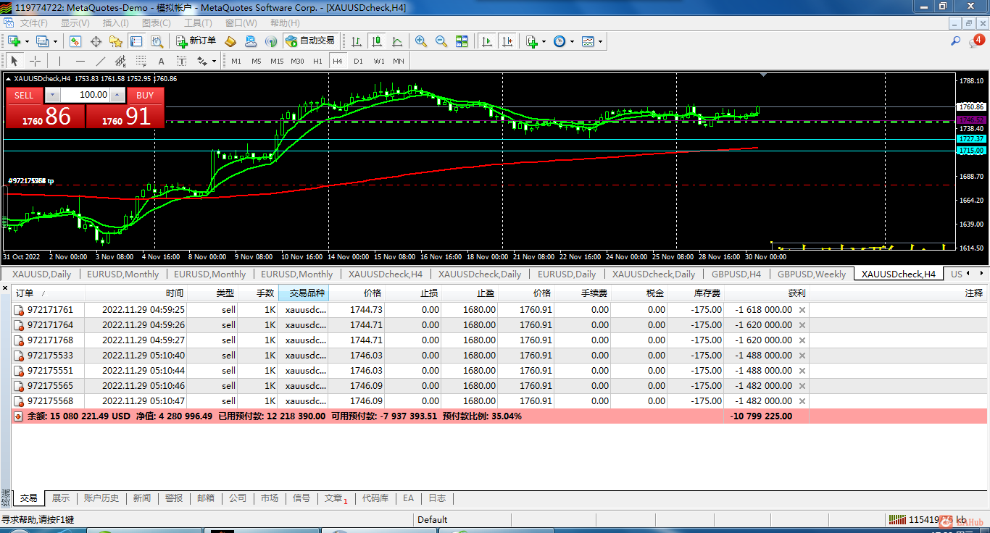Open the crosshair cursor tool
This screenshot has height=533, width=990.
coord(35,61)
